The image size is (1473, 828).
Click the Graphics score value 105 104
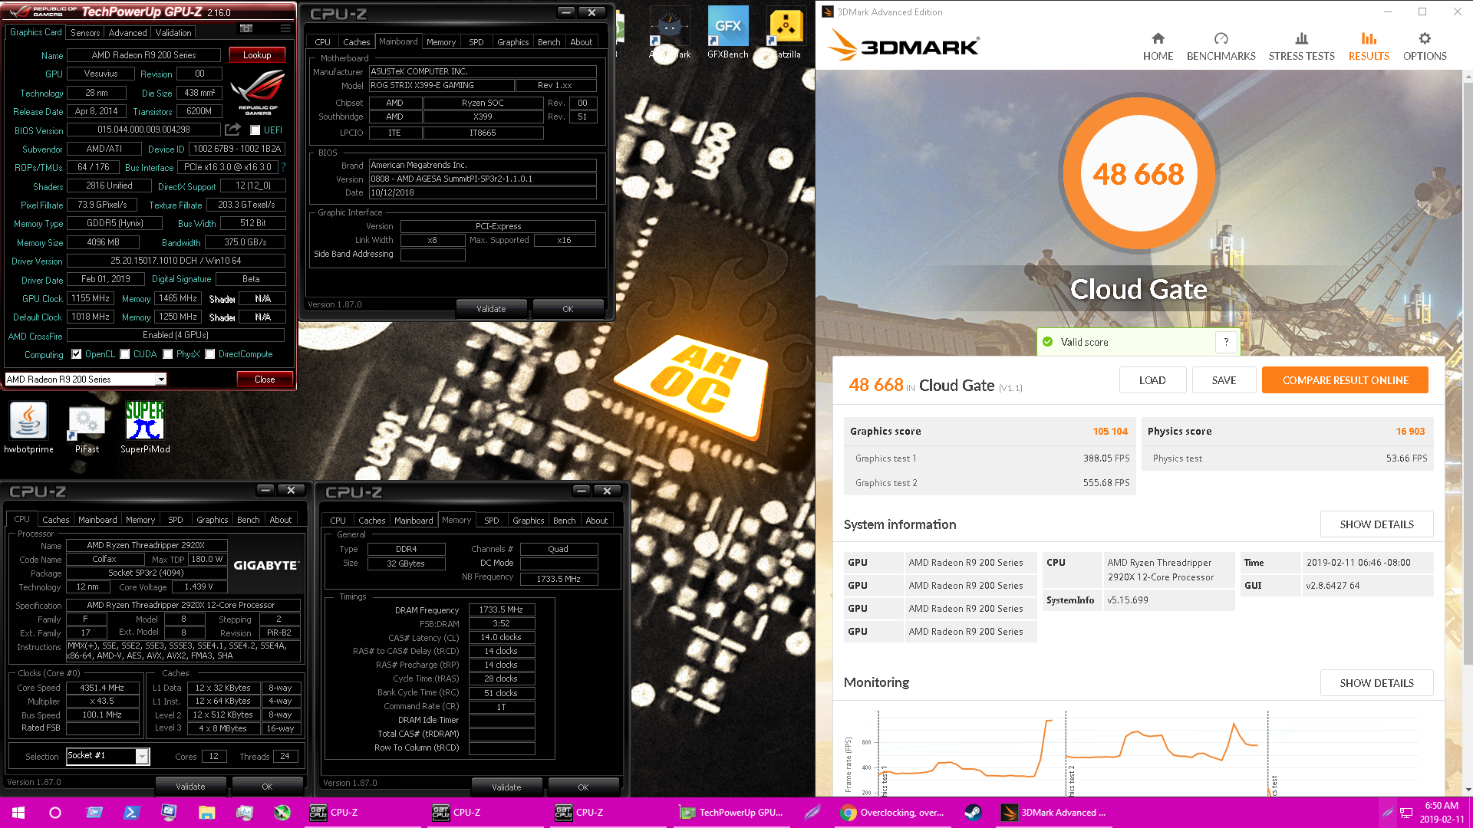tap(1110, 432)
